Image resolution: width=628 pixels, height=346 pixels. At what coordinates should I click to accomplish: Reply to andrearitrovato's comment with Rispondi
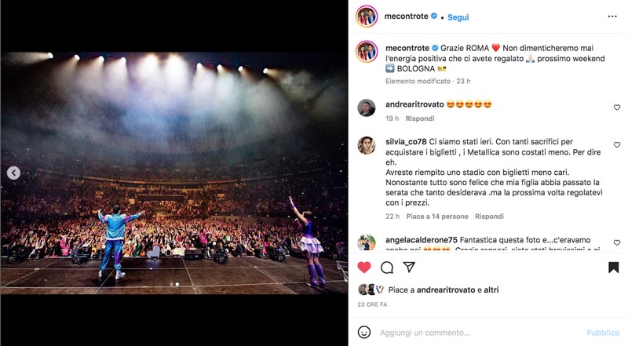coord(420,118)
